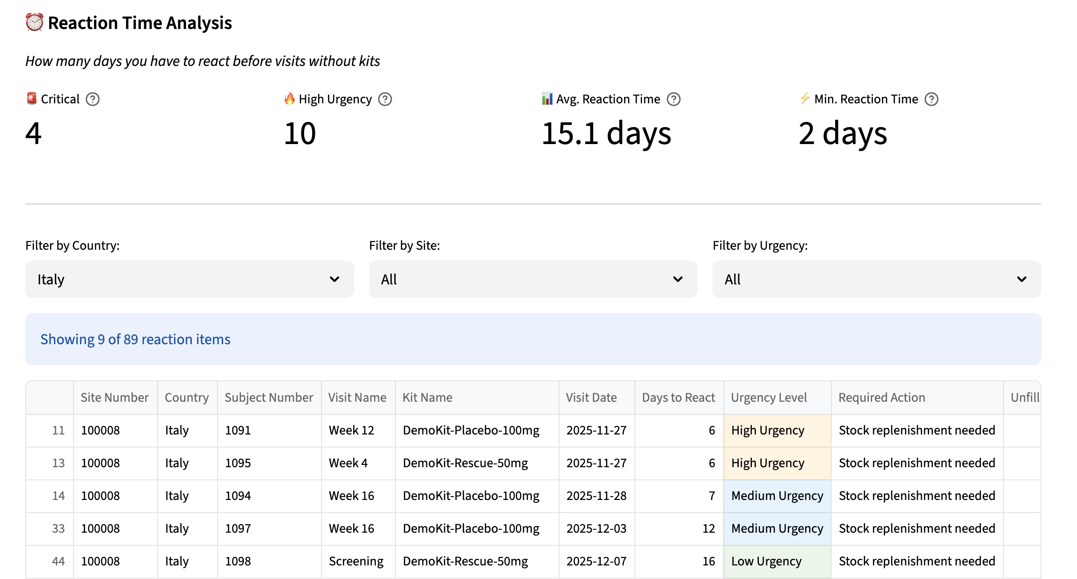
Task: Click help icon next to Critical metric
Action: 93,99
